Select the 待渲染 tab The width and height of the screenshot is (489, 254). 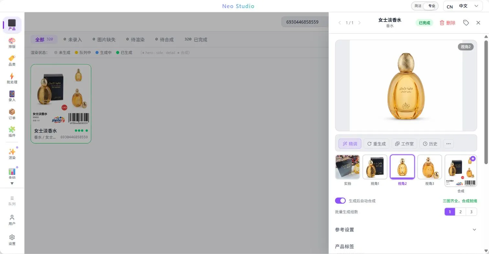coord(135,39)
